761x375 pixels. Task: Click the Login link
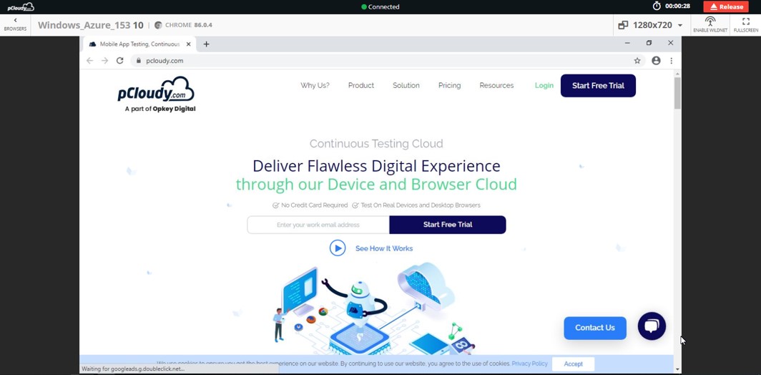[544, 85]
